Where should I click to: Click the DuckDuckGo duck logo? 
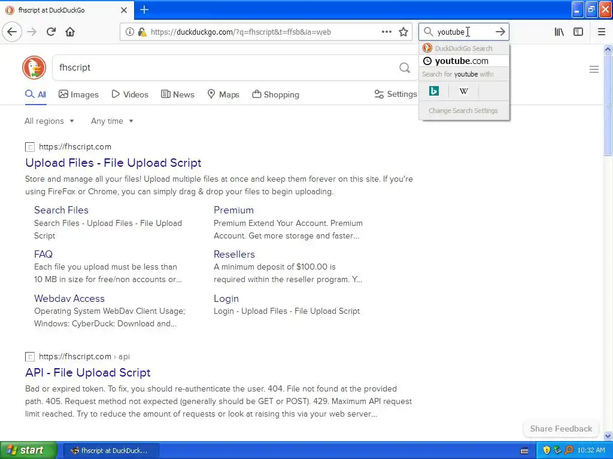point(34,68)
